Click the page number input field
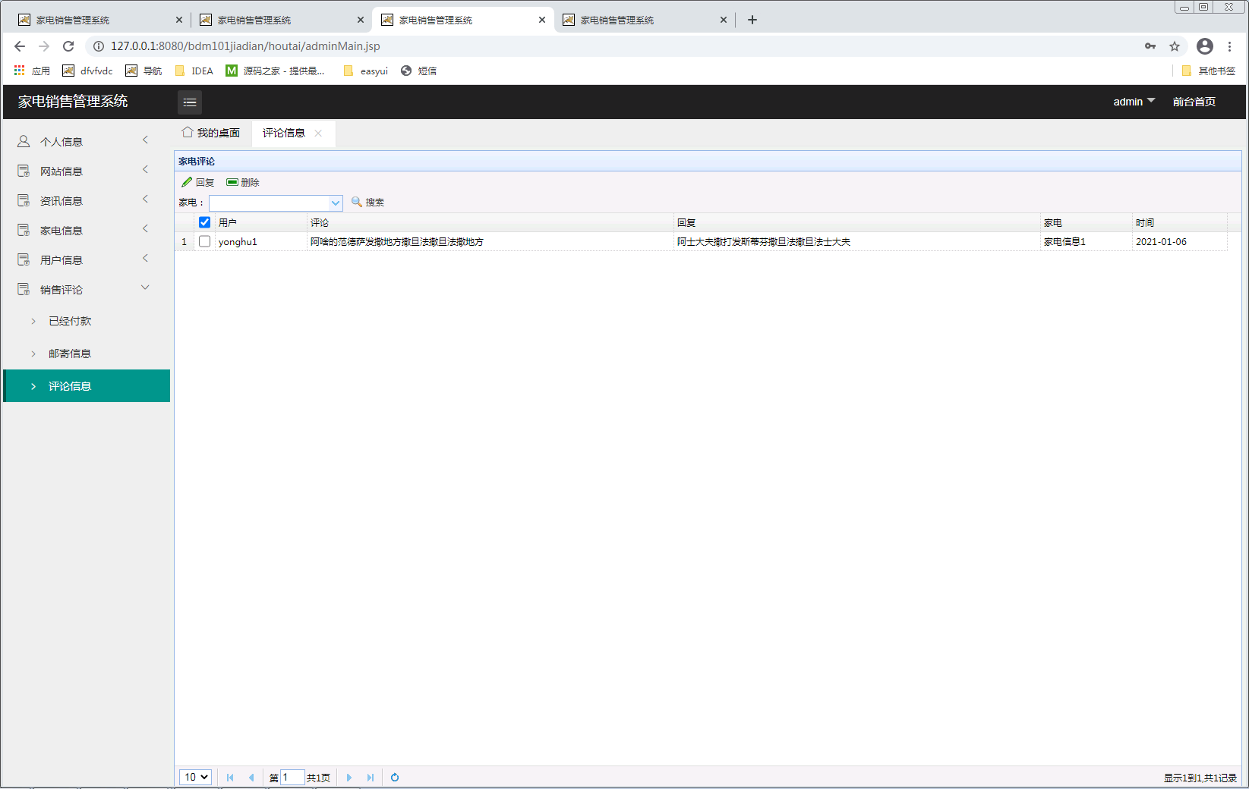Screen dimensions: 1249x789 point(292,778)
